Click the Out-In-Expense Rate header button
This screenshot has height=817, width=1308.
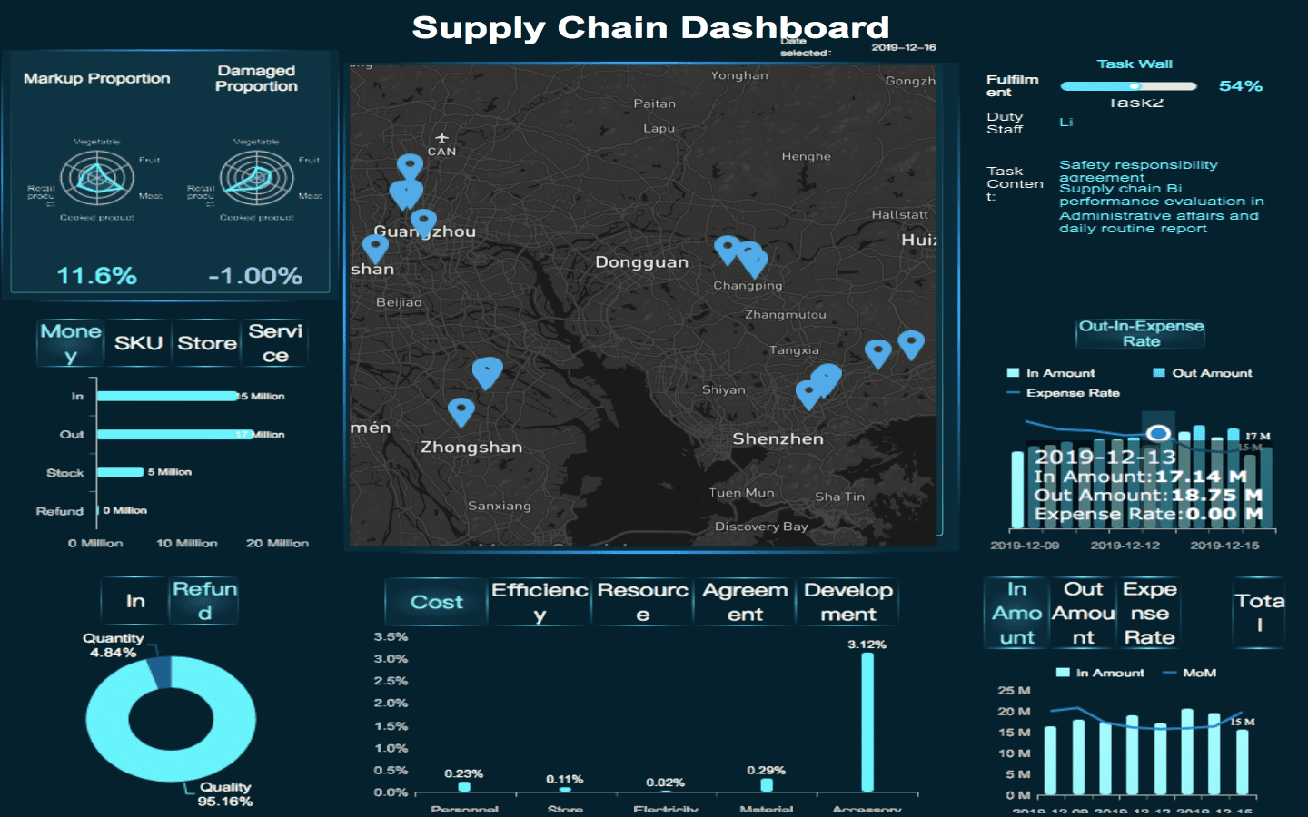click(1142, 333)
